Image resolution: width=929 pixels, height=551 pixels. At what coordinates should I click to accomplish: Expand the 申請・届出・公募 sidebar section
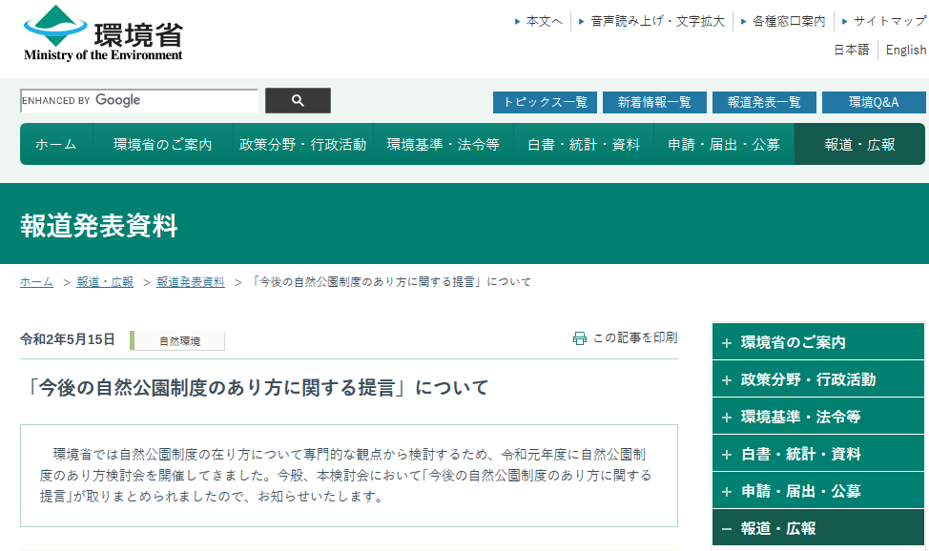[x=817, y=490]
